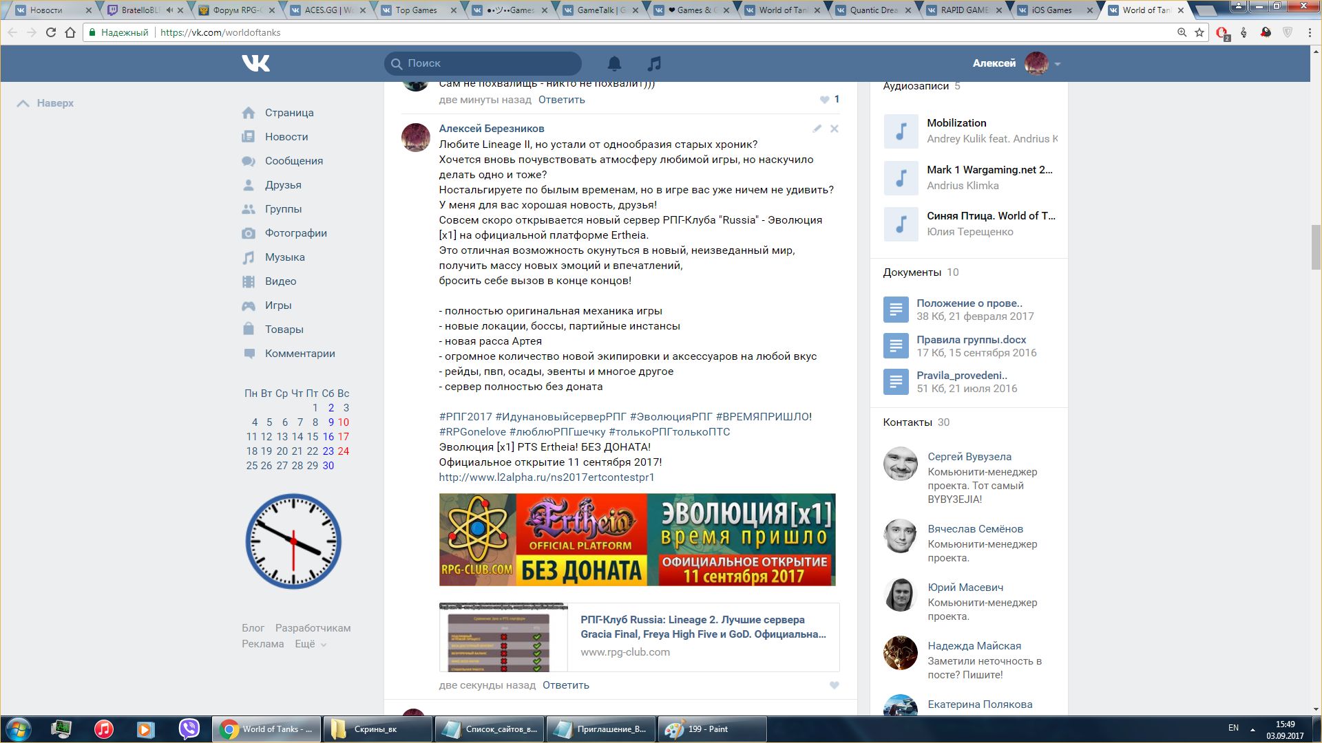
Task: Switch to the Top Games tab
Action: point(417,10)
